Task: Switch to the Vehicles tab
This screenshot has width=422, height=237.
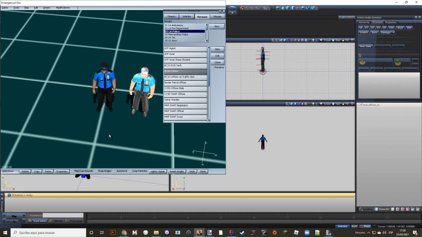Action: click(x=187, y=17)
